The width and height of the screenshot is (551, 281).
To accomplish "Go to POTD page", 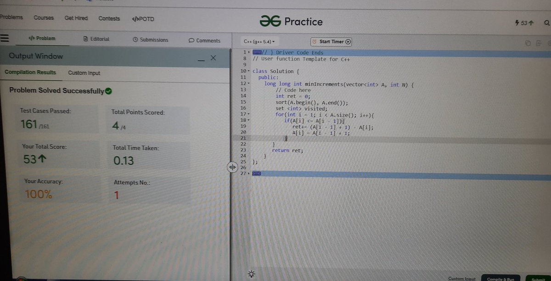I will [143, 19].
